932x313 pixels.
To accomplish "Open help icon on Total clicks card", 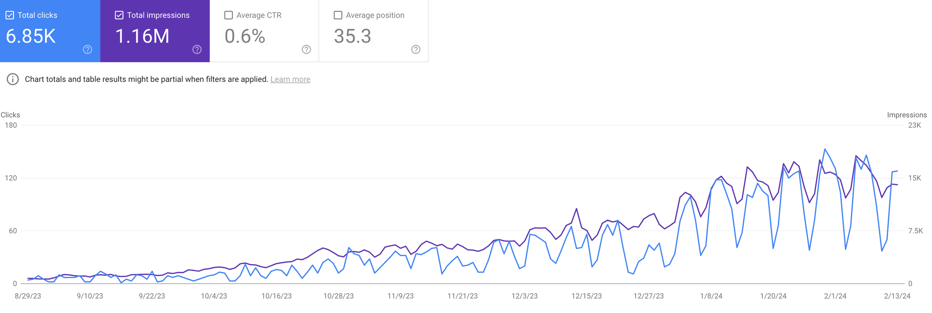I will [x=88, y=49].
